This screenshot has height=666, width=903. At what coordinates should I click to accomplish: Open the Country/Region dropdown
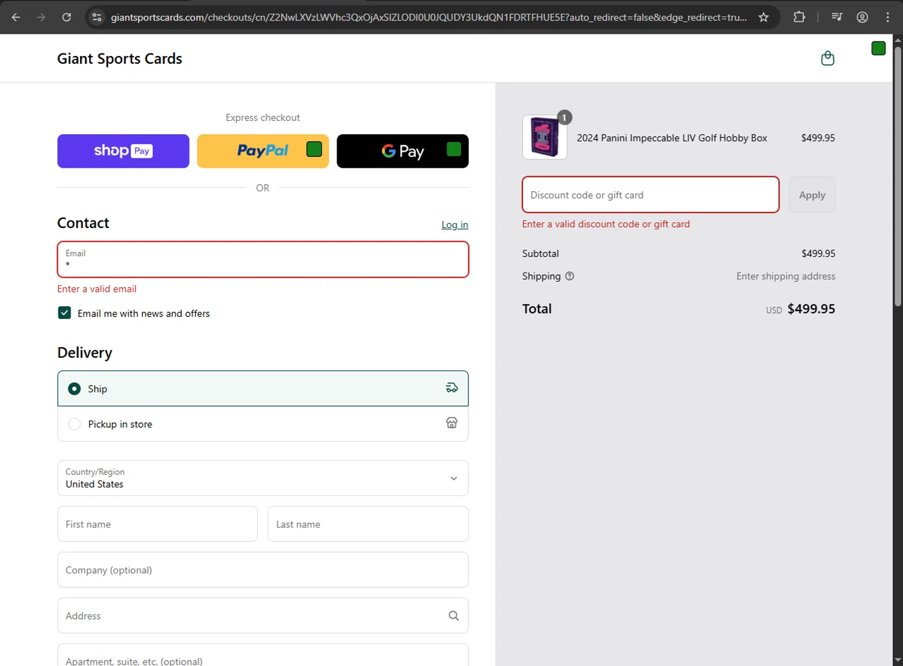pos(263,478)
